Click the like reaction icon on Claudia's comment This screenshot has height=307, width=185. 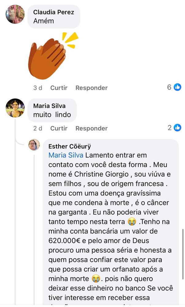click(177, 87)
